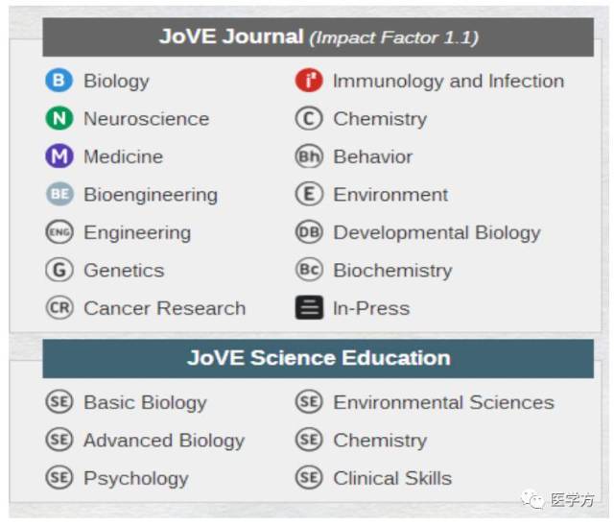Image resolution: width=614 pixels, height=526 pixels.
Task: Select the purple Medicine M icon
Action: tap(59, 155)
